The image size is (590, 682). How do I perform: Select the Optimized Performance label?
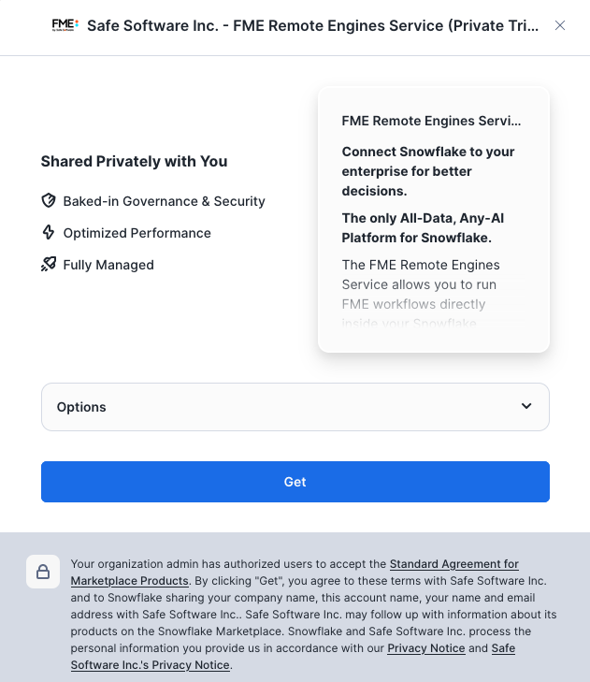[x=137, y=233]
